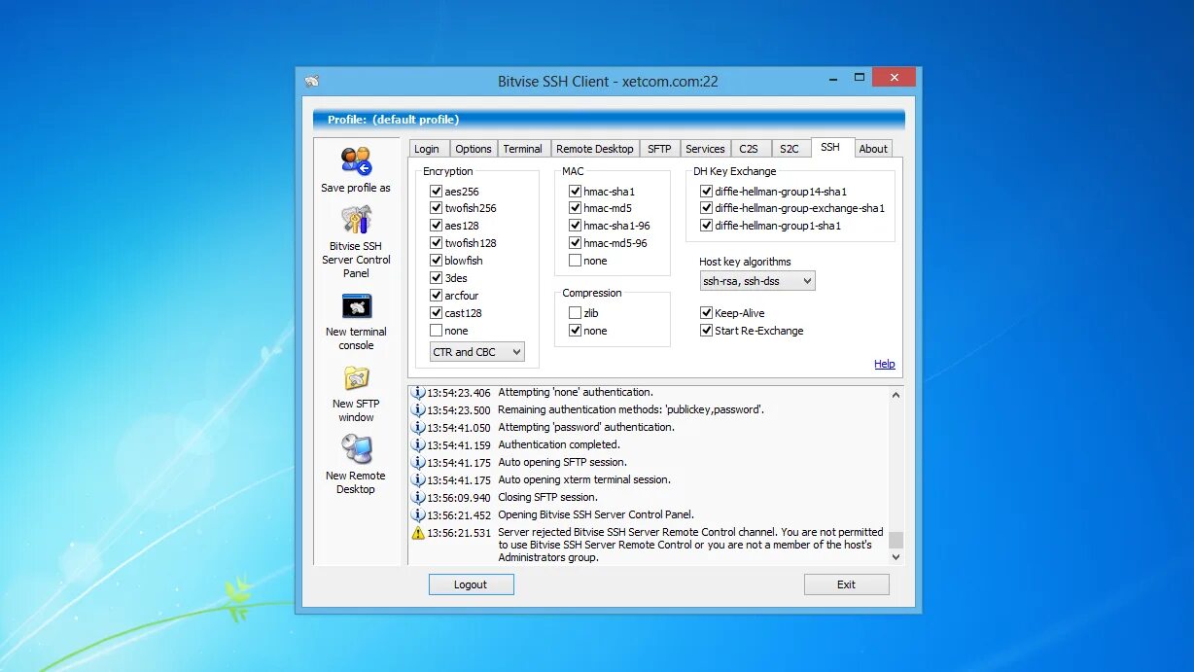Toggle aes256 encryption checkbox
The height and width of the screenshot is (672, 1194).
[x=437, y=192]
